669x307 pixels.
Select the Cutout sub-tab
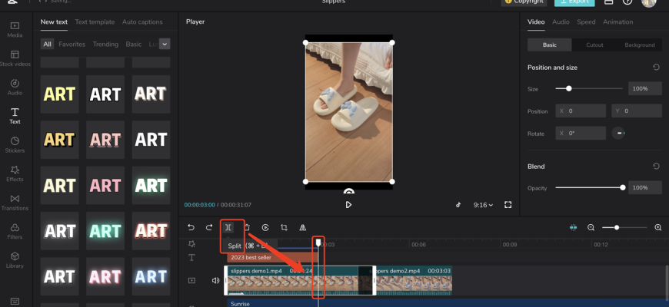594,45
